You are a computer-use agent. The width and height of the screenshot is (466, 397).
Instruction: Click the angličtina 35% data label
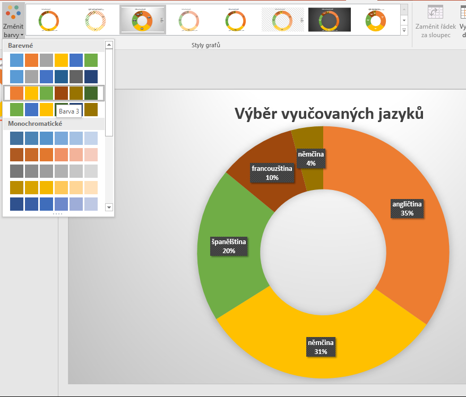coord(407,209)
